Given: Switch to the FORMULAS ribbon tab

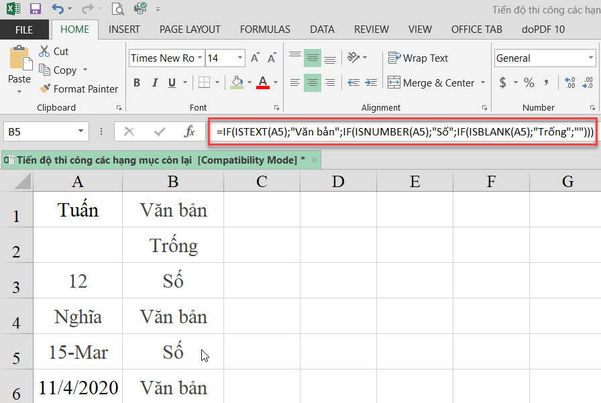Looking at the screenshot, I should point(264,30).
